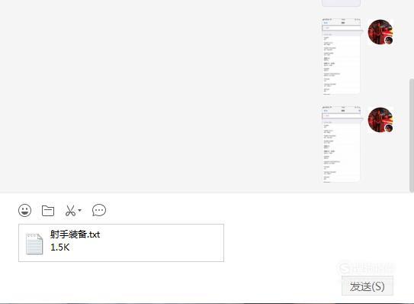414x304 pixels.
Task: Open the send-file folder icon
Action: [x=48, y=211]
